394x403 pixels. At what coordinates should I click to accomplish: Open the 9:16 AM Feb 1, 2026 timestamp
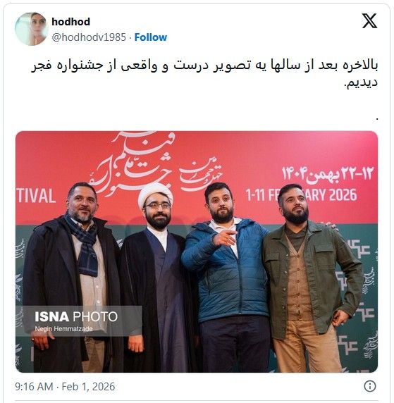65,387
